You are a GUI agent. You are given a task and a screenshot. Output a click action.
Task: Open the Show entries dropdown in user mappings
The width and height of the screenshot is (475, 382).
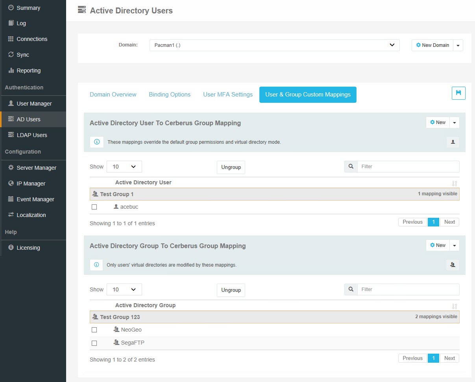(124, 166)
